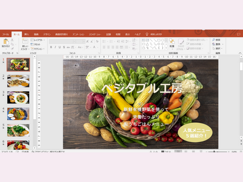The height and width of the screenshot is (182, 243).
Task: Select the oval shape in shapes gallery
Action: [162, 40]
